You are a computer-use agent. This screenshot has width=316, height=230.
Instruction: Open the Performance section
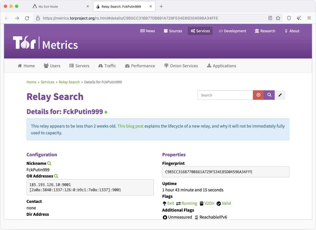tap(140, 66)
